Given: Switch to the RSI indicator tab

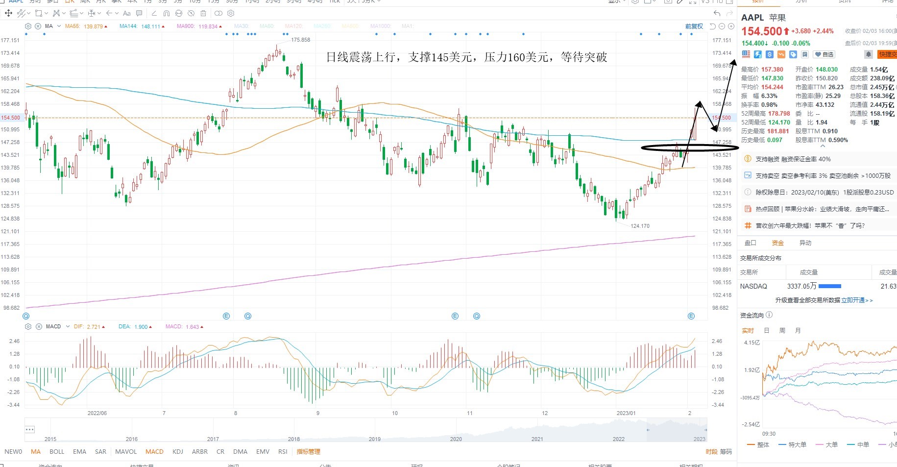Looking at the screenshot, I should [283, 451].
